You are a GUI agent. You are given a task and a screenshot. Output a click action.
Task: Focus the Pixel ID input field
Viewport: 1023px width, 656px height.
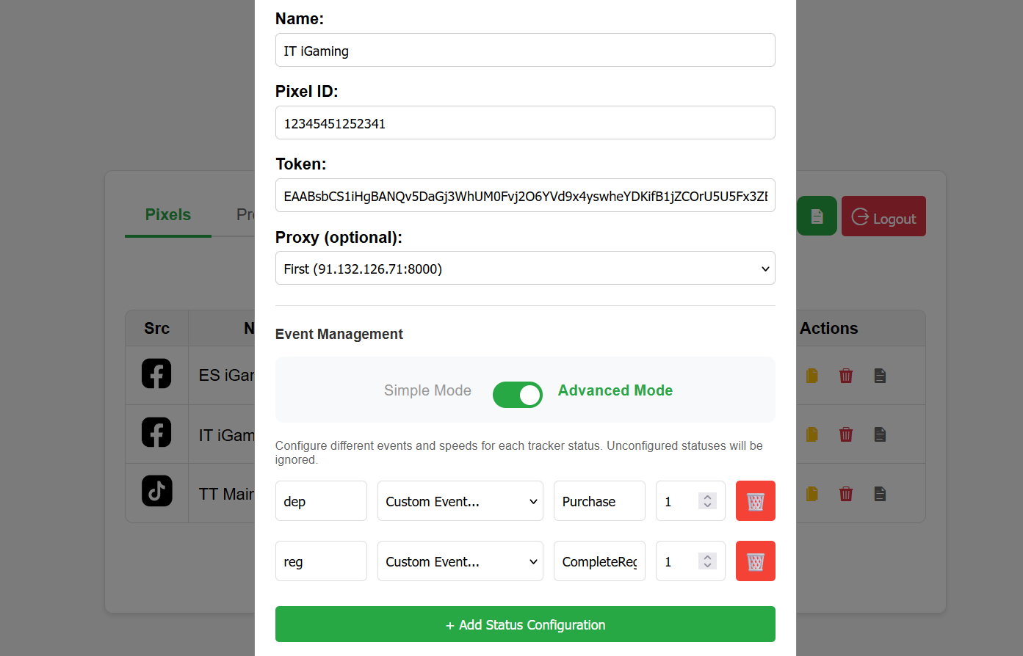pos(525,123)
